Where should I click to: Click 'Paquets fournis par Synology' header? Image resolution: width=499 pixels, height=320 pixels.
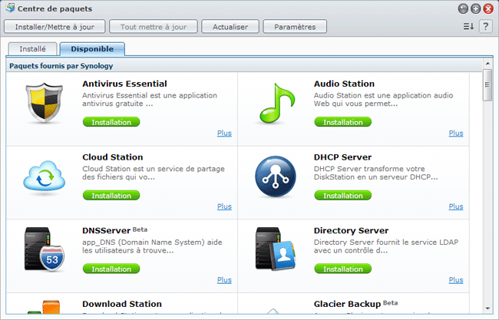pyautogui.click(x=61, y=66)
